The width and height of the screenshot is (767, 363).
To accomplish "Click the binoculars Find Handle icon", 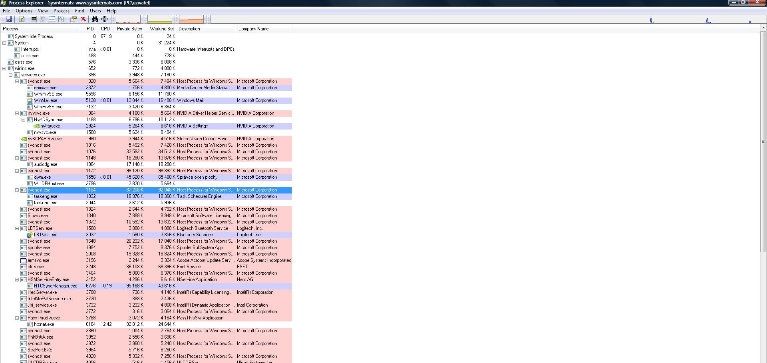I will point(95,19).
